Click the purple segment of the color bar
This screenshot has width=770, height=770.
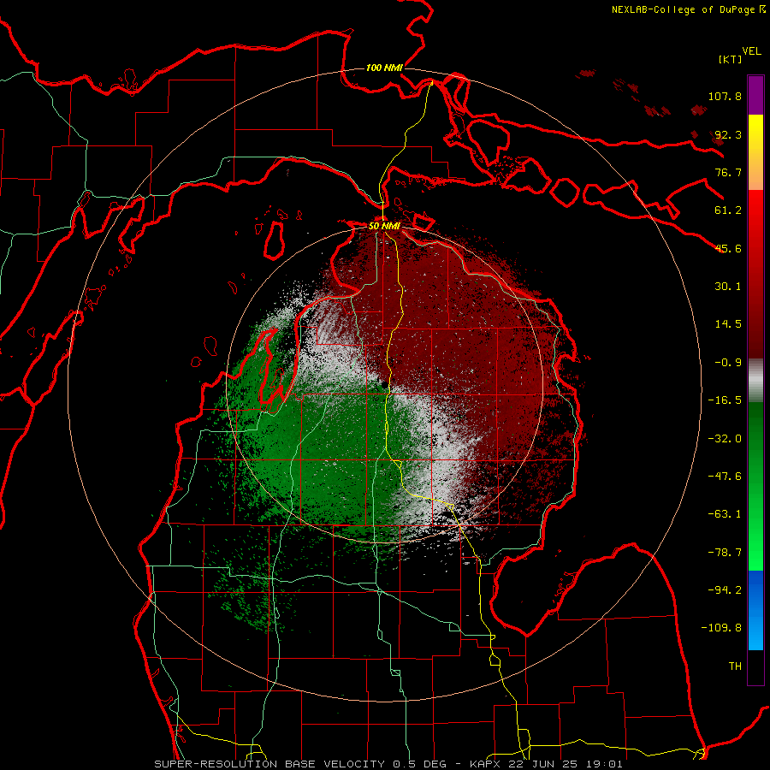pos(755,95)
